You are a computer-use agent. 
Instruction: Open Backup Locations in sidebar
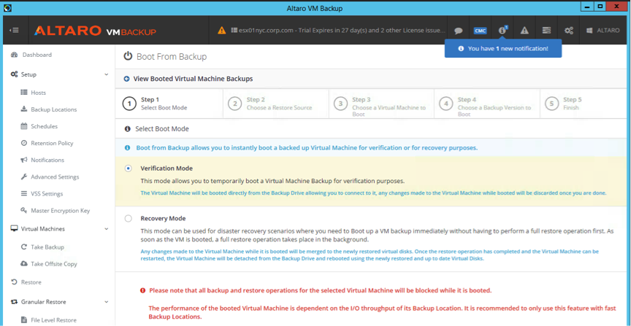[x=54, y=109]
